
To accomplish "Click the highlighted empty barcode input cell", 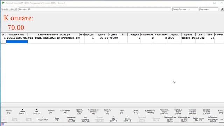I will pos(17,42).
